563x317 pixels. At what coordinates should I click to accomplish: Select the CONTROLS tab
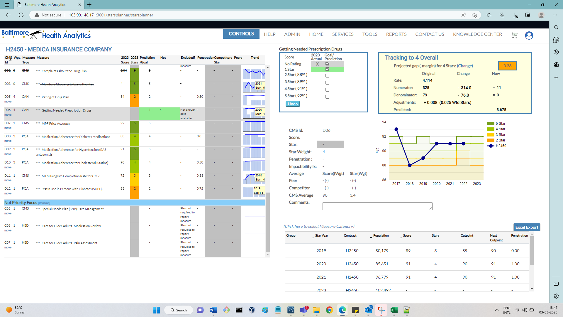(x=241, y=34)
